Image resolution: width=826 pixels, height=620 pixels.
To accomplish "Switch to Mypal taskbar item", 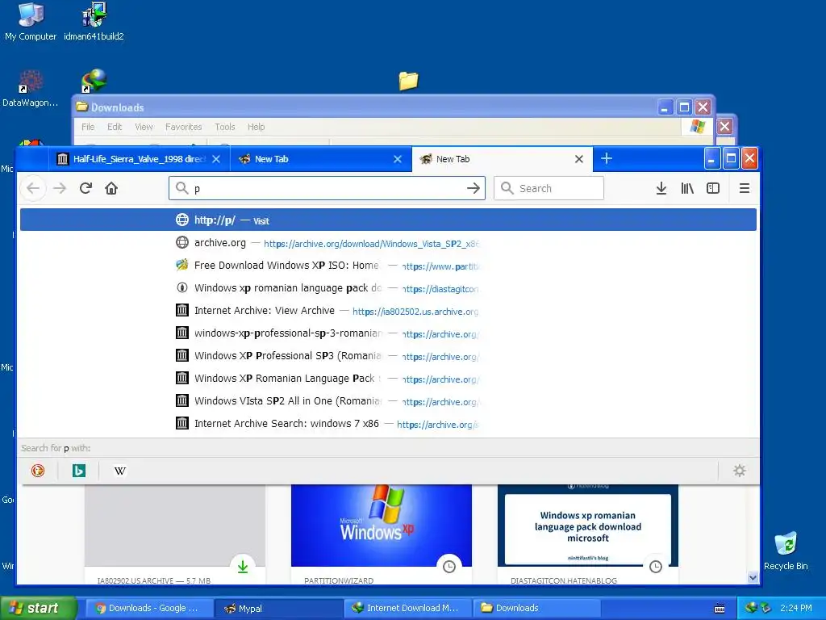I will click(x=278, y=608).
